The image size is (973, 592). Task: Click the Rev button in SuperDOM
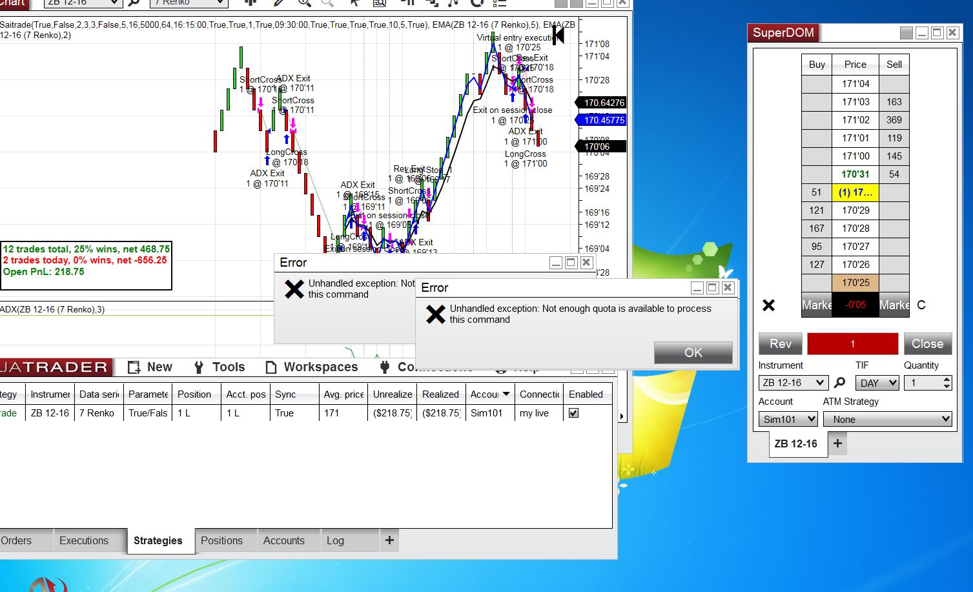coord(780,344)
